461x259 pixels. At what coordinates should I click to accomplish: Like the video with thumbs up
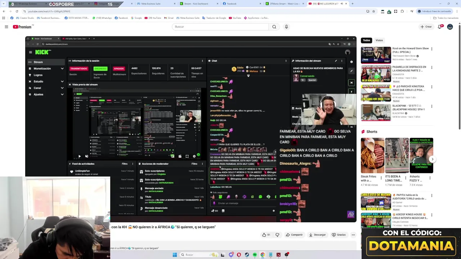(x=266, y=235)
